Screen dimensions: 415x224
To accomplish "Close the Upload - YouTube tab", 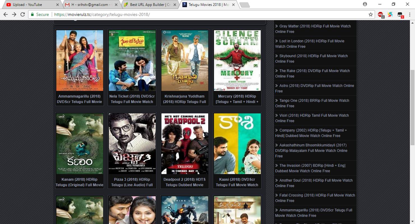I will (x=57, y=5).
